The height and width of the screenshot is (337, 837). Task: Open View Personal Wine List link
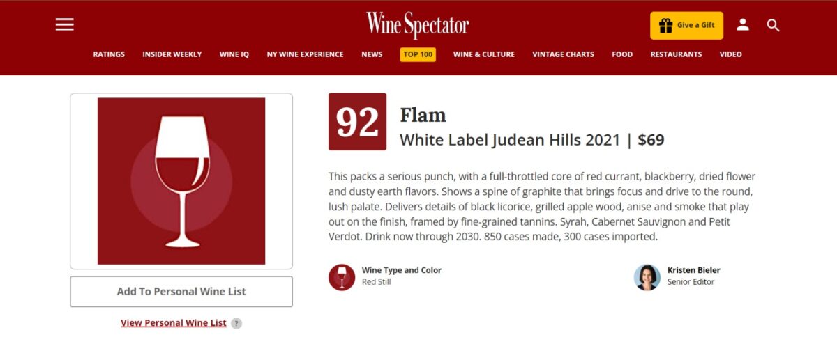tap(174, 323)
